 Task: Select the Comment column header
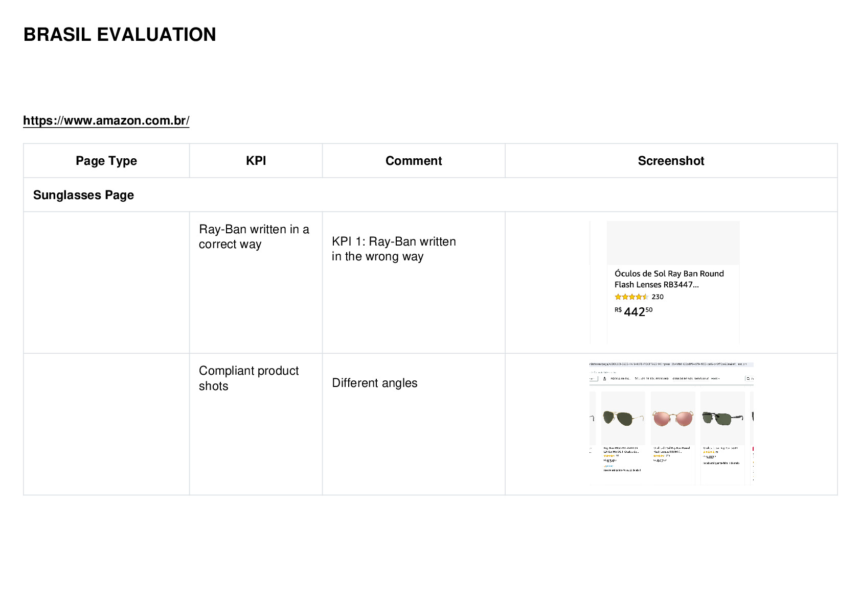414,161
